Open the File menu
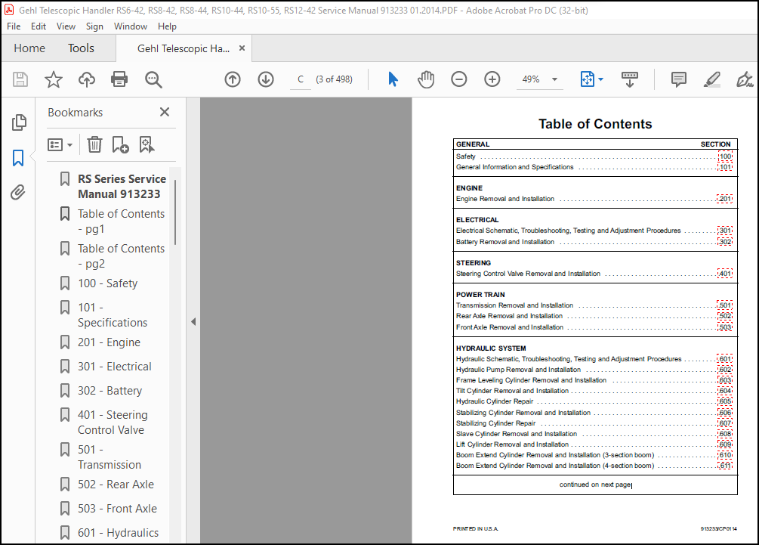 [x=14, y=26]
